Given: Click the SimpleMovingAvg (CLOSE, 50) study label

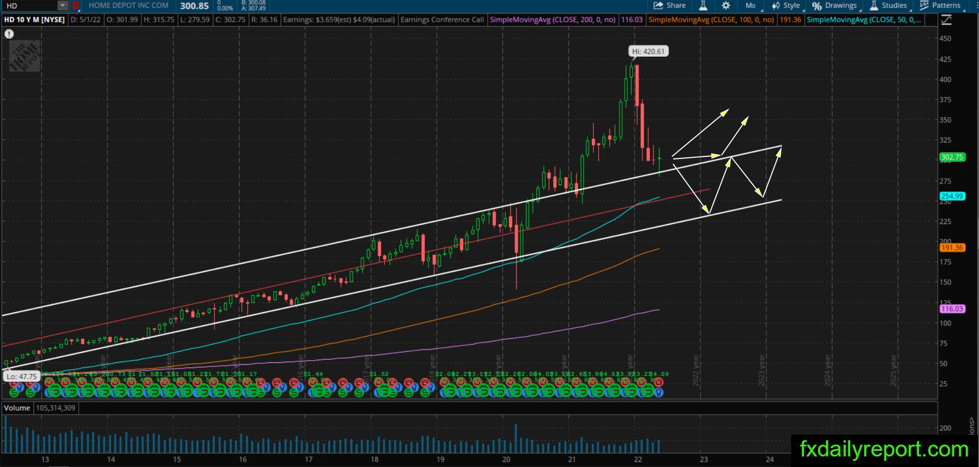Looking at the screenshot, I should coord(864,20).
